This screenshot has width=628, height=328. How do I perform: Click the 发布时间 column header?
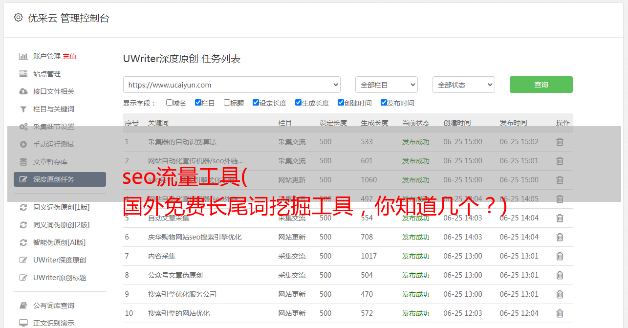pyautogui.click(x=513, y=123)
